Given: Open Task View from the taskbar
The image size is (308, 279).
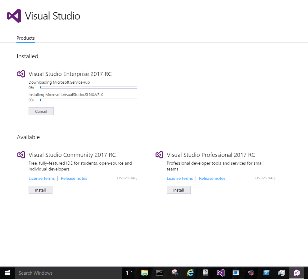Looking at the screenshot, I should 129,273.
